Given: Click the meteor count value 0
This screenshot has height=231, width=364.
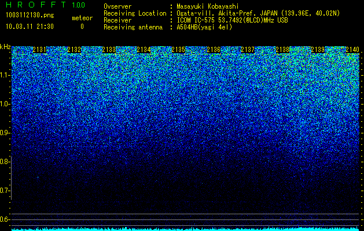Looking at the screenshot, I should [82, 27].
